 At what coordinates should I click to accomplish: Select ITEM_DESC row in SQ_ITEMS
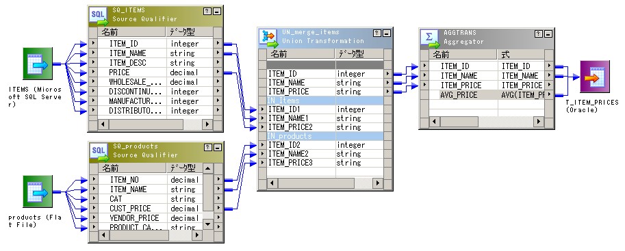tap(155, 62)
